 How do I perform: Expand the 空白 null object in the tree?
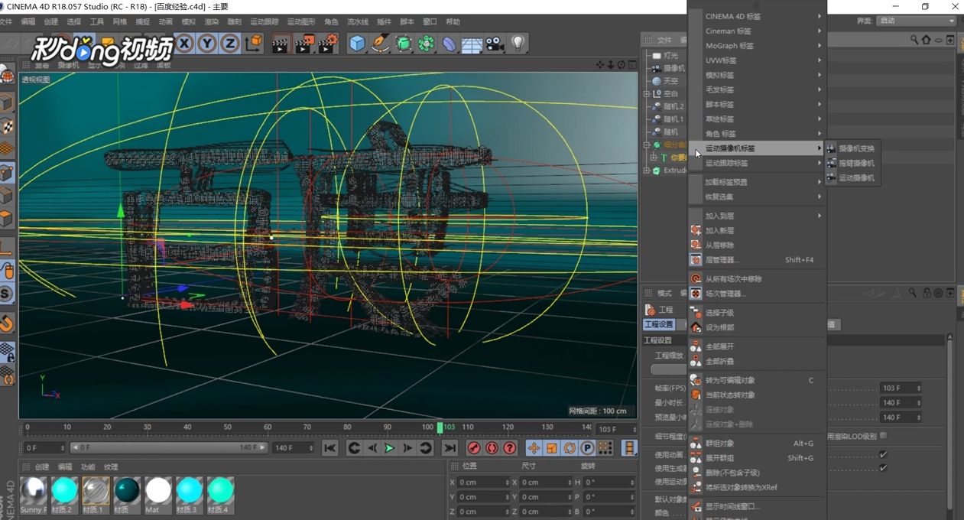[x=647, y=94]
